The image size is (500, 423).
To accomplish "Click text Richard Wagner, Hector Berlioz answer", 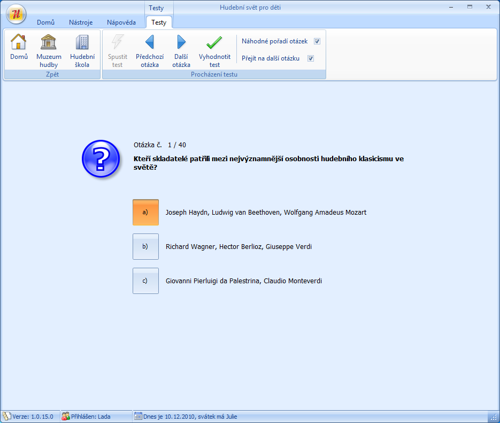I will click(239, 246).
